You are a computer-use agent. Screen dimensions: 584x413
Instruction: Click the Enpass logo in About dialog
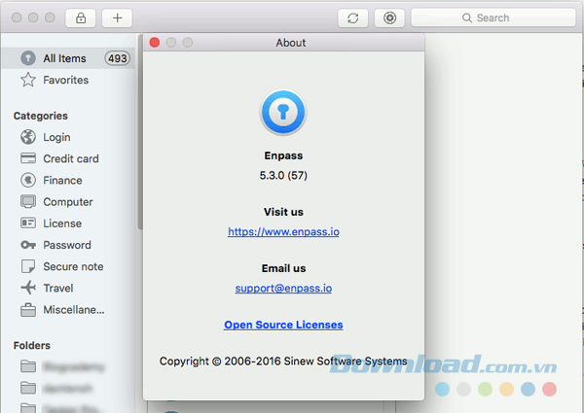[283, 112]
